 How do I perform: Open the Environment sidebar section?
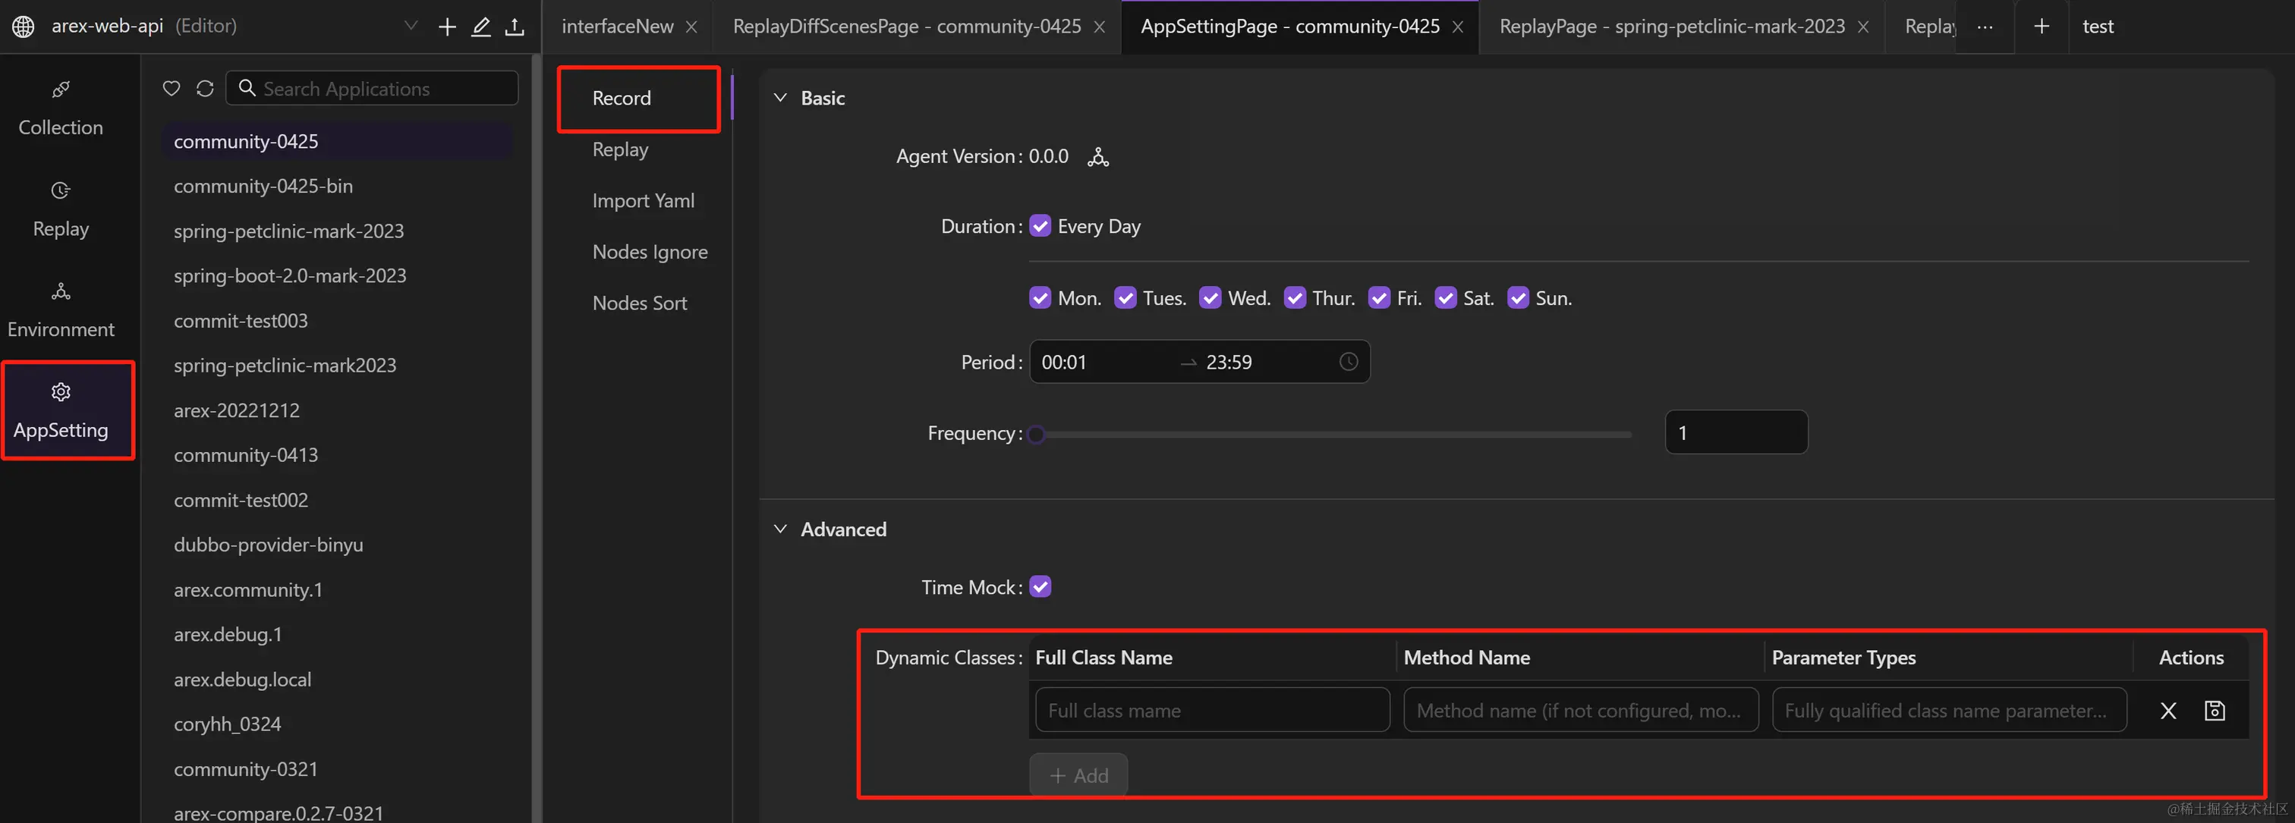click(61, 308)
